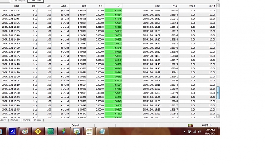Click green T/P cell 1.66014

[x=113, y=85]
